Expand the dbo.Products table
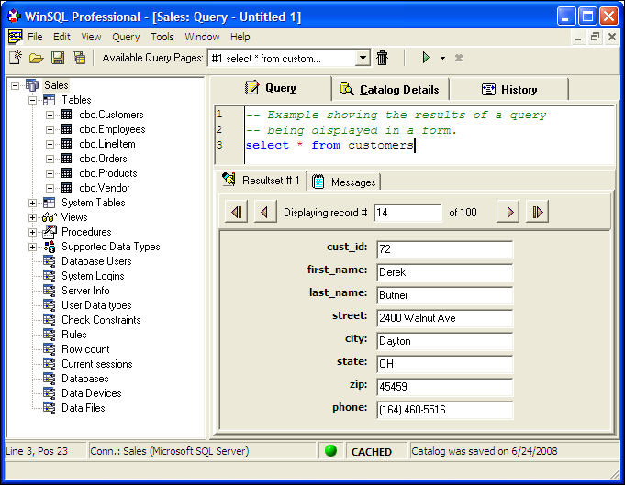This screenshot has width=625, height=485. (50, 173)
